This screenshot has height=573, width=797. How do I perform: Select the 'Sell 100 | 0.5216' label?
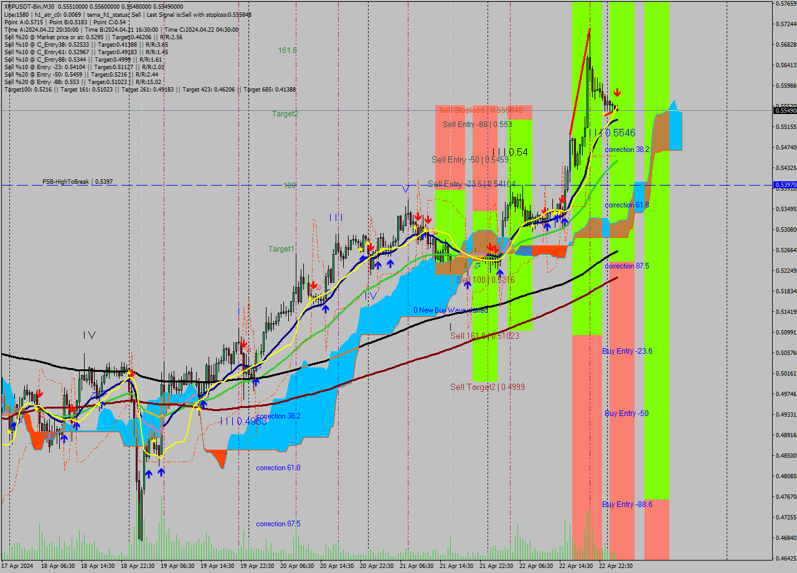click(486, 280)
